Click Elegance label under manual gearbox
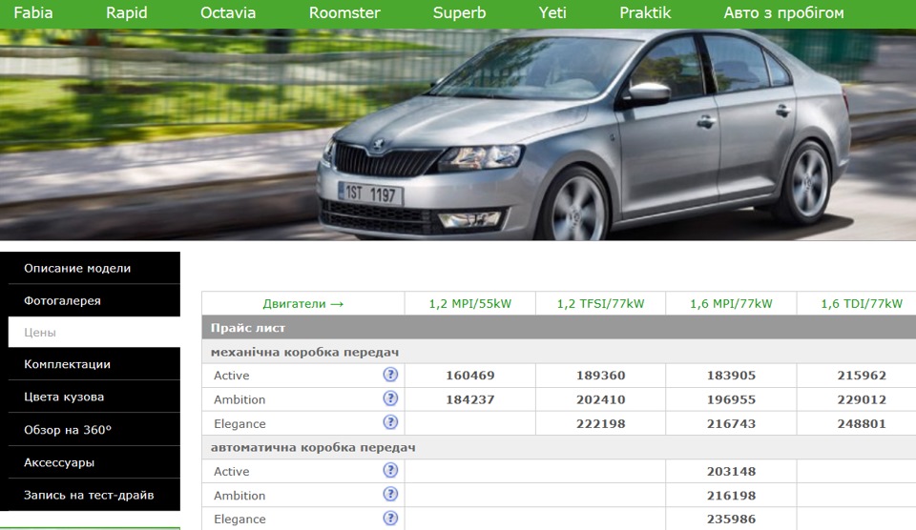Image resolution: width=916 pixels, height=530 pixels. [x=239, y=424]
